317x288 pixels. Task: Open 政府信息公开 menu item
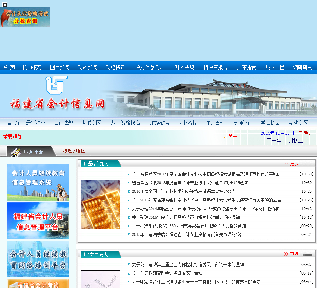150,67
